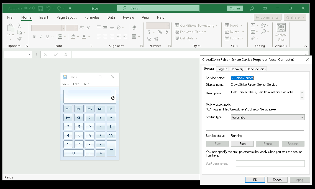Image resolution: width=315 pixels, height=189 pixels.
Task: Open the Dependencies tab in service properties
Action: click(256, 69)
